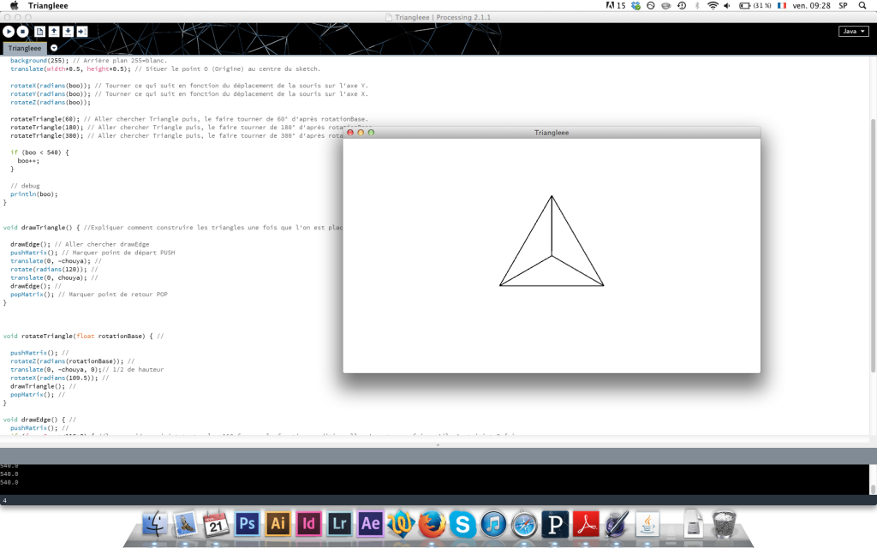This screenshot has width=877, height=548.
Task: Create a new sketch with the New icon
Action: 40,32
